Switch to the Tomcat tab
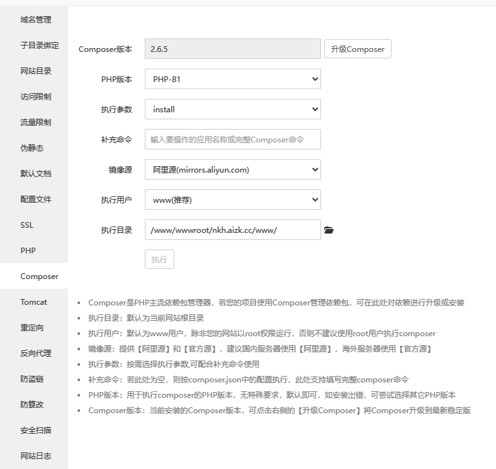The image size is (496, 469). coord(34,302)
